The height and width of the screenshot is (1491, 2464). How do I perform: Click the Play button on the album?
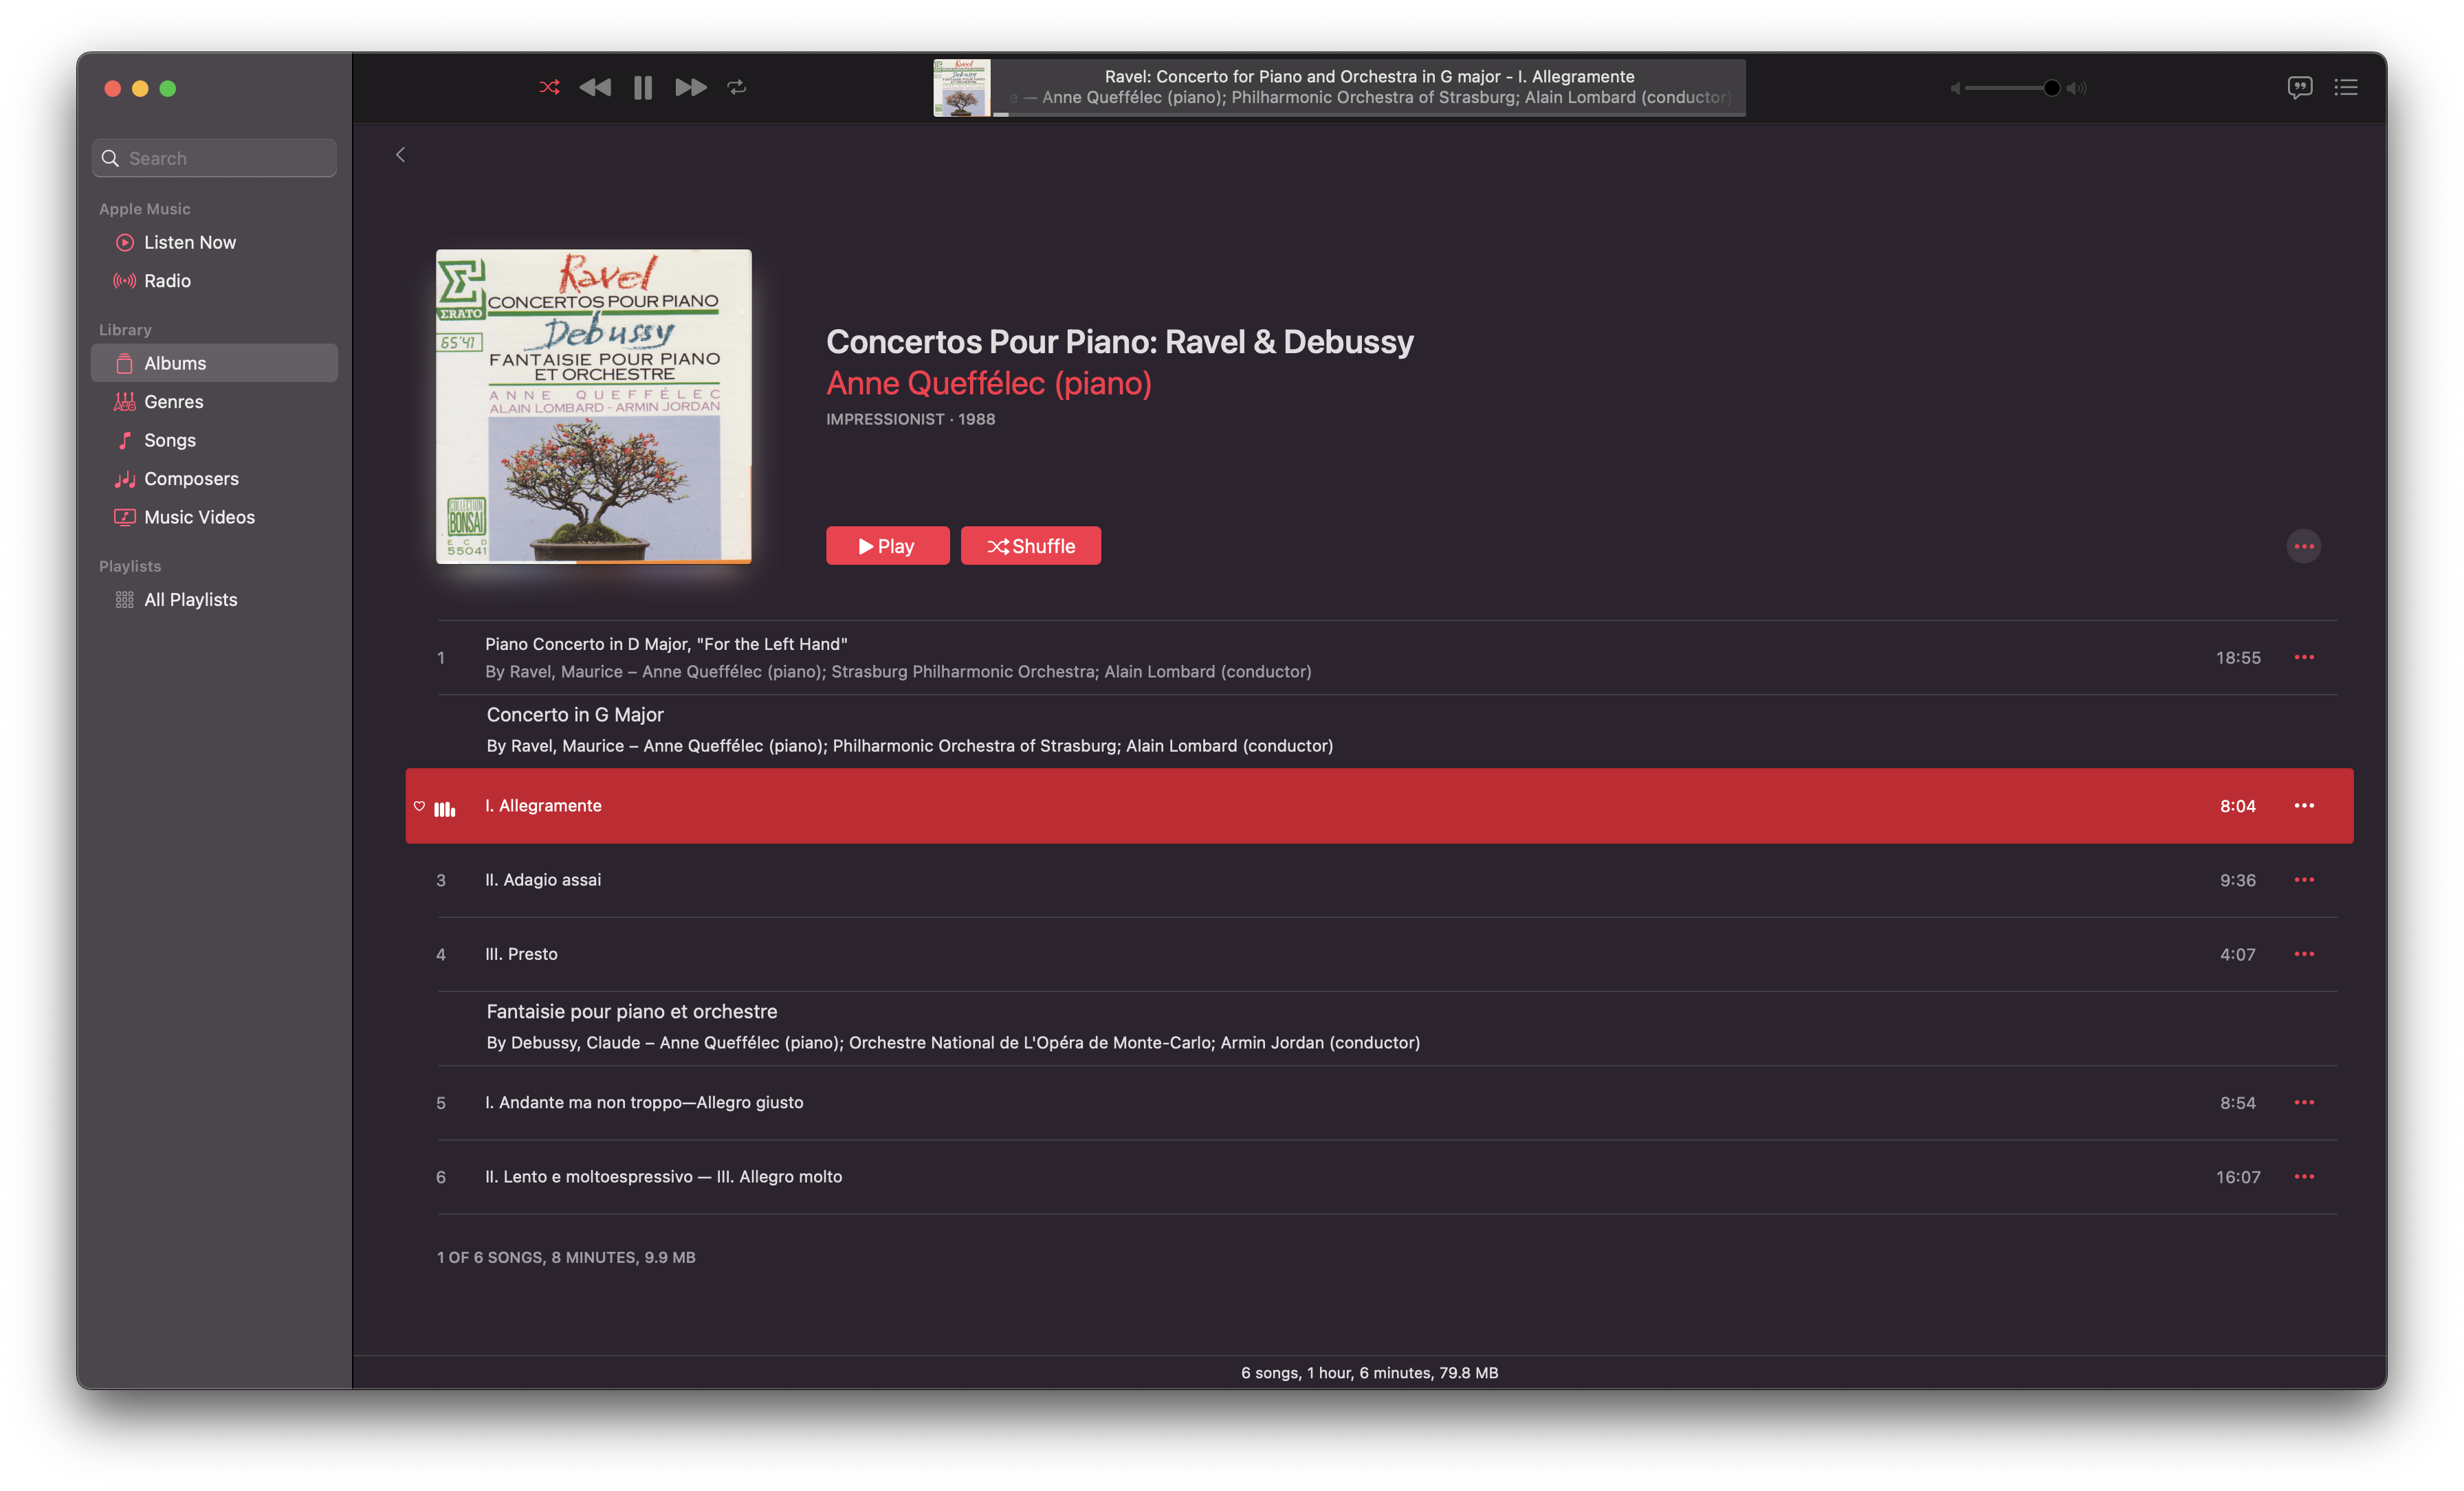[885, 543]
